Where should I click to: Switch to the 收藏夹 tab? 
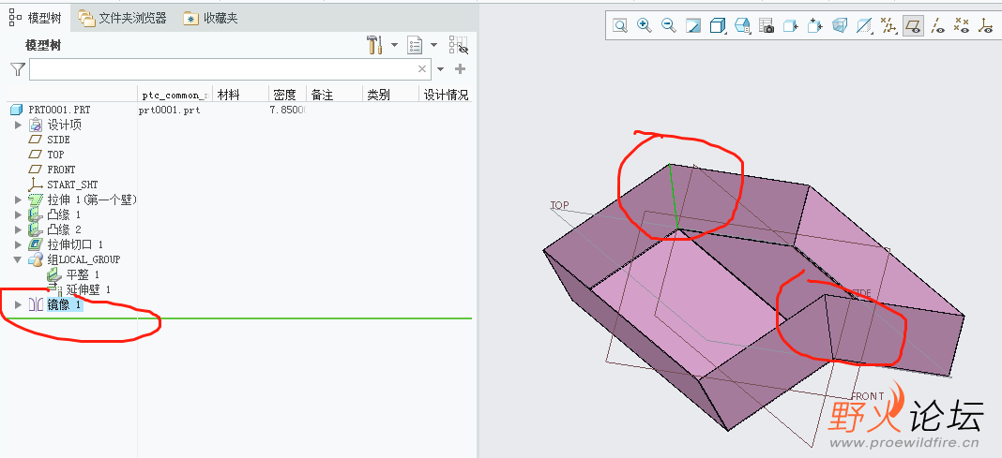tap(211, 18)
